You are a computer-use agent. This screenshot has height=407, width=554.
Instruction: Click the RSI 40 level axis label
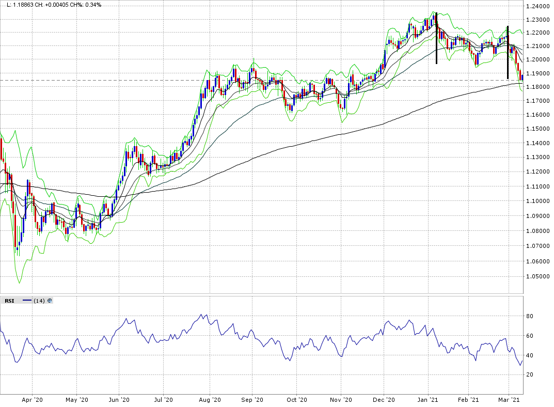click(x=530, y=355)
